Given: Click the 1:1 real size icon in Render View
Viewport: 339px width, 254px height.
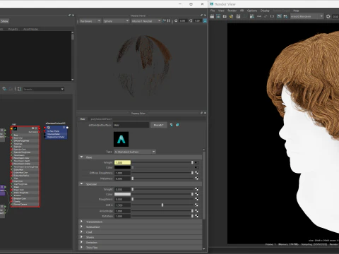Looking at the screenshot, I should pyautogui.click(x=272, y=16).
